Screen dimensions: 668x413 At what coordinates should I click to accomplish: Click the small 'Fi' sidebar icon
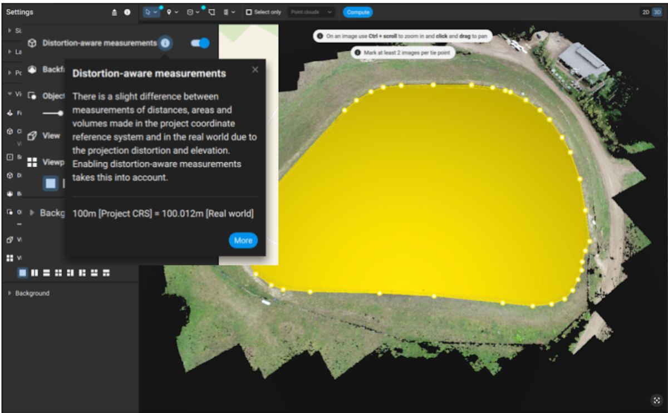tap(10, 113)
